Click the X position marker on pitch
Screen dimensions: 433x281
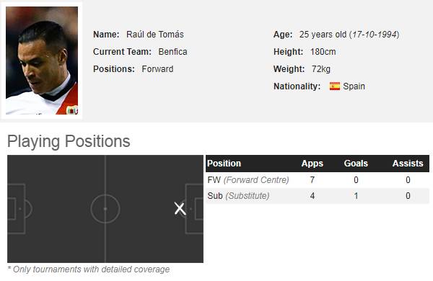click(180, 209)
